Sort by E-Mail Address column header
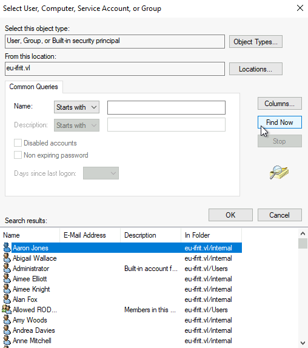 90,235
